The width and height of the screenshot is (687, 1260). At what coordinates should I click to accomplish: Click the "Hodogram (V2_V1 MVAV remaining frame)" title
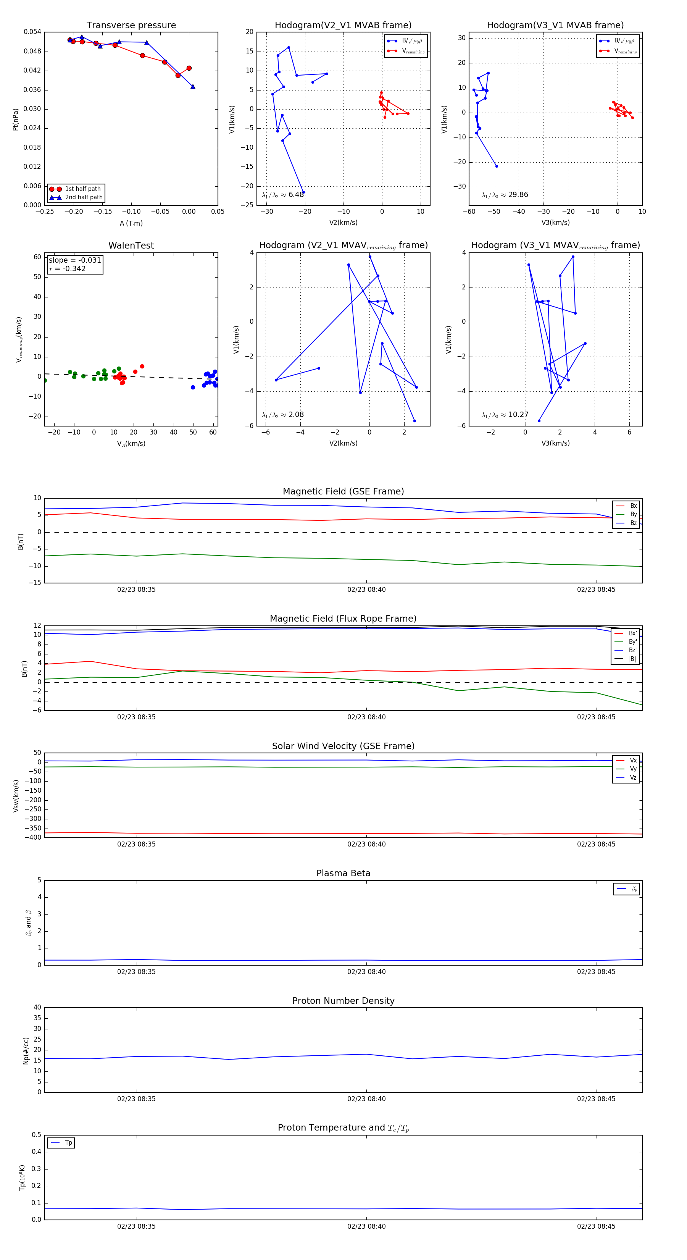343,245
